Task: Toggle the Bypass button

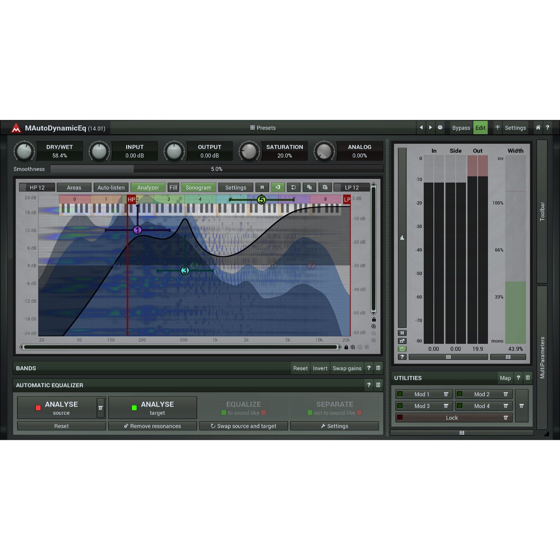Action: [x=461, y=128]
